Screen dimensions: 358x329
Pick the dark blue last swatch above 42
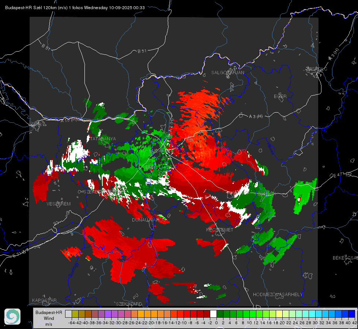[352, 314]
